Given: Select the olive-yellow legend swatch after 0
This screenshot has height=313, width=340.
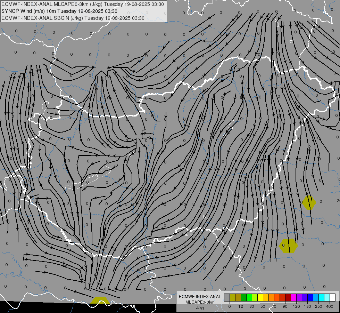Looking at the screenshot, I should click(232, 298).
